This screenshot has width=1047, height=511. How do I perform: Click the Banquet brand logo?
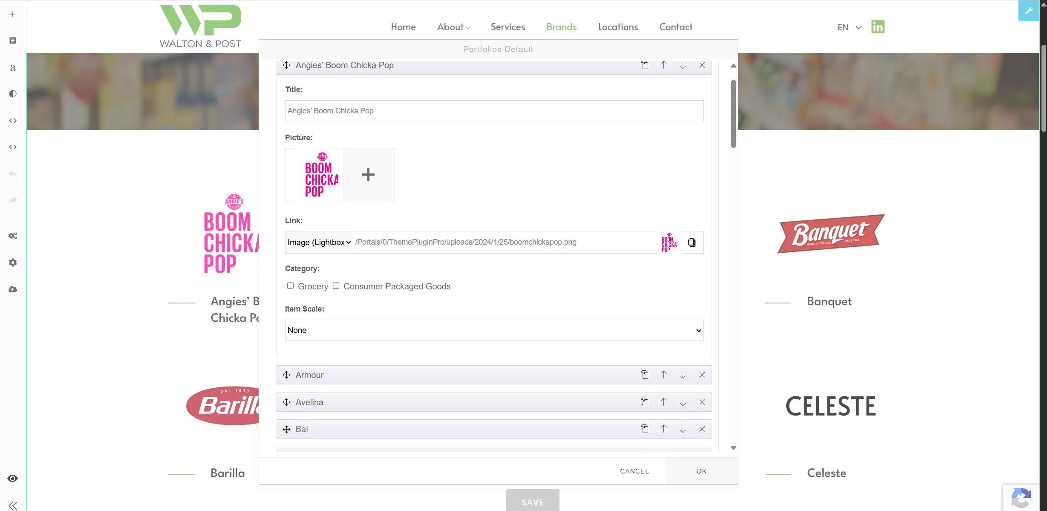[831, 234]
